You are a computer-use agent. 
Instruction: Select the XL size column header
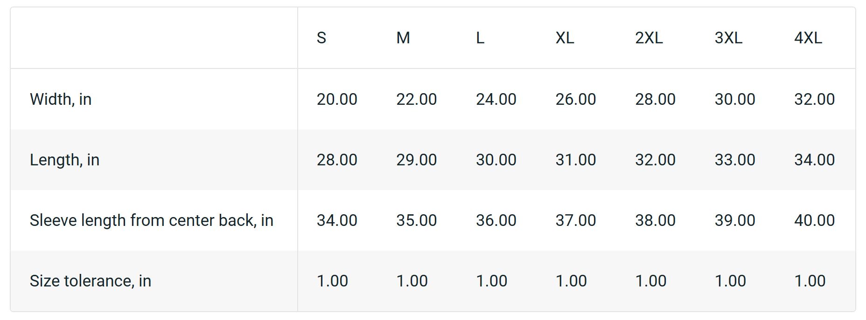(565, 38)
